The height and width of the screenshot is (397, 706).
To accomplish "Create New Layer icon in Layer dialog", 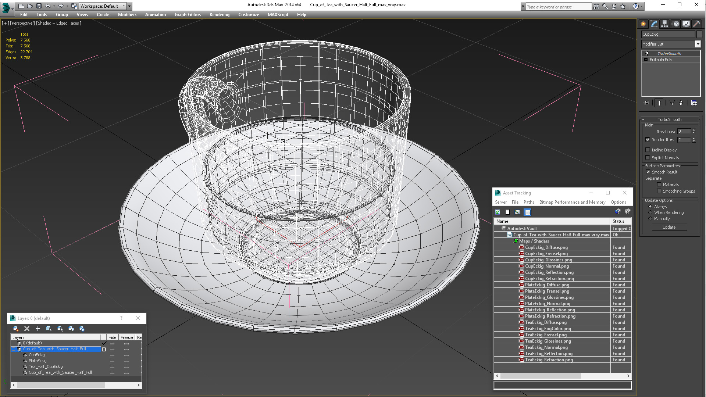I will pos(16,329).
